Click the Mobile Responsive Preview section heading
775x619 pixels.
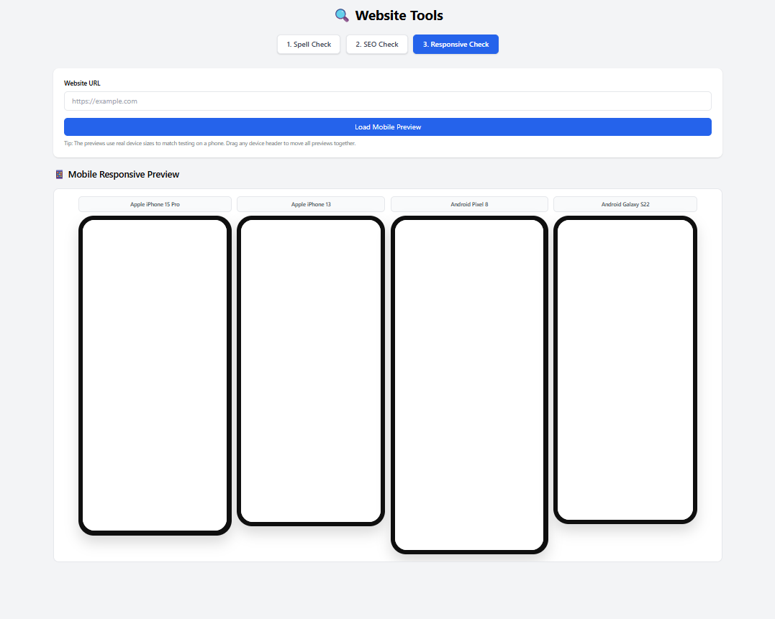pyautogui.click(x=124, y=174)
